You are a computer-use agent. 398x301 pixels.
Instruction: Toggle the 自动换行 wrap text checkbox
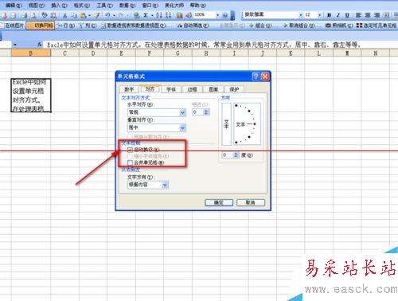[130, 150]
